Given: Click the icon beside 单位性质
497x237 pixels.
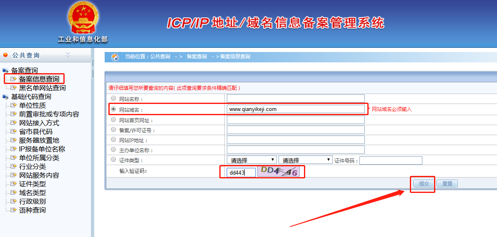Looking at the screenshot, I should [x=13, y=105].
